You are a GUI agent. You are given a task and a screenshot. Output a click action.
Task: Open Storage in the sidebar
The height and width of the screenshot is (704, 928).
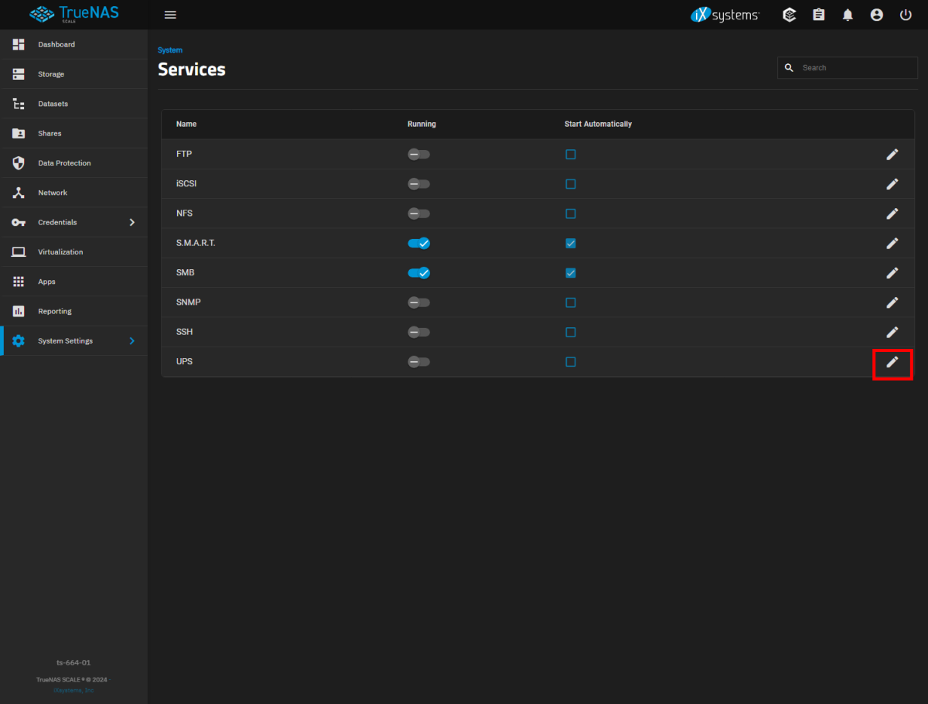click(x=73, y=74)
